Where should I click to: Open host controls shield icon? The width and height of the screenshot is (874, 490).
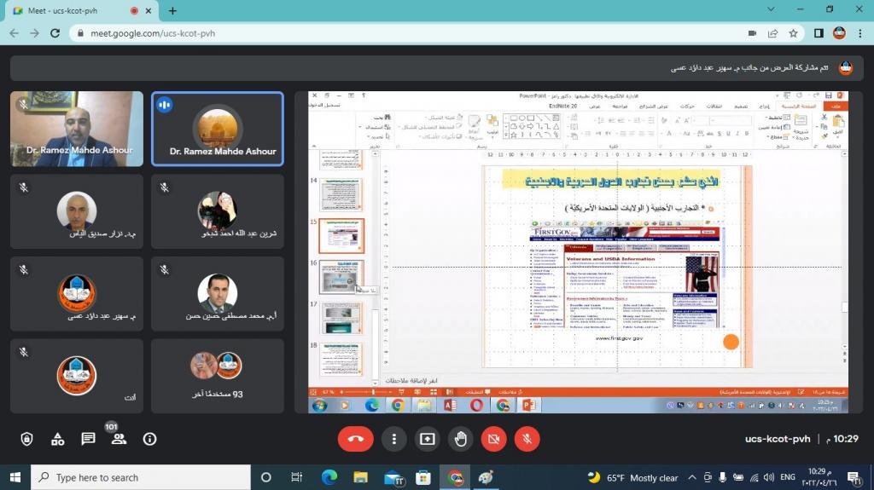26,439
